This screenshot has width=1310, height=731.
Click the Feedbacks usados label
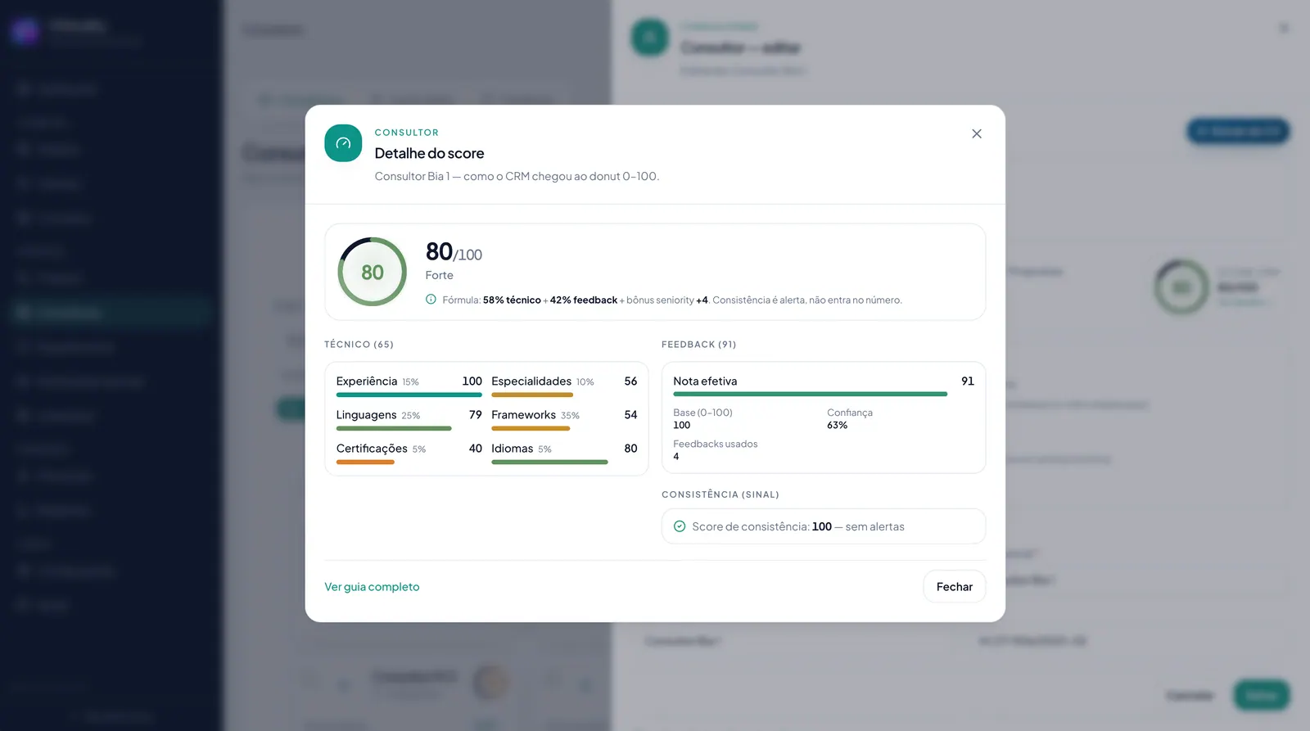716,444
